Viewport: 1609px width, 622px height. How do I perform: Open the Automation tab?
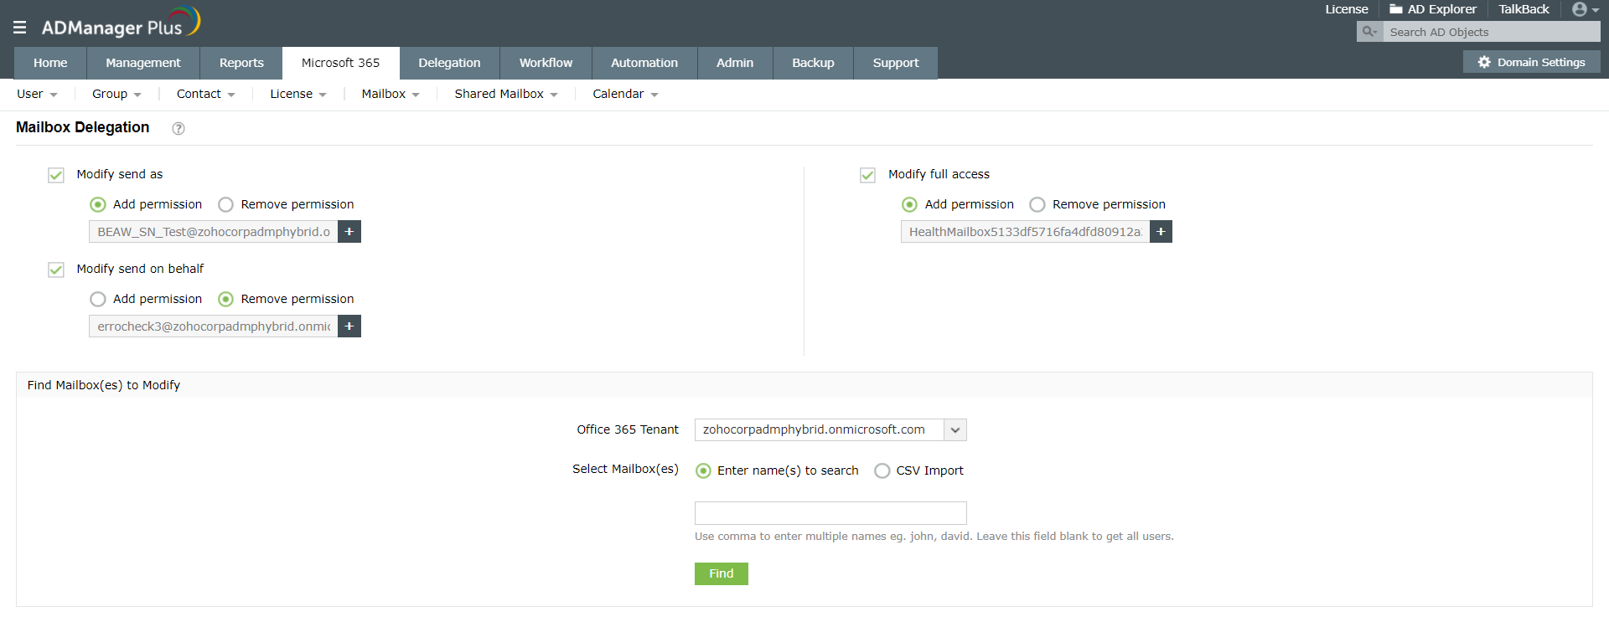click(x=644, y=63)
